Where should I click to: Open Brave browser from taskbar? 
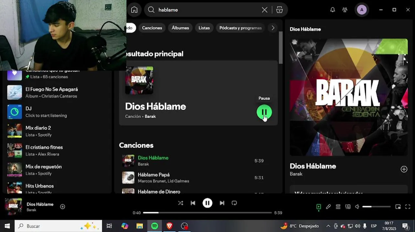pos(169,226)
